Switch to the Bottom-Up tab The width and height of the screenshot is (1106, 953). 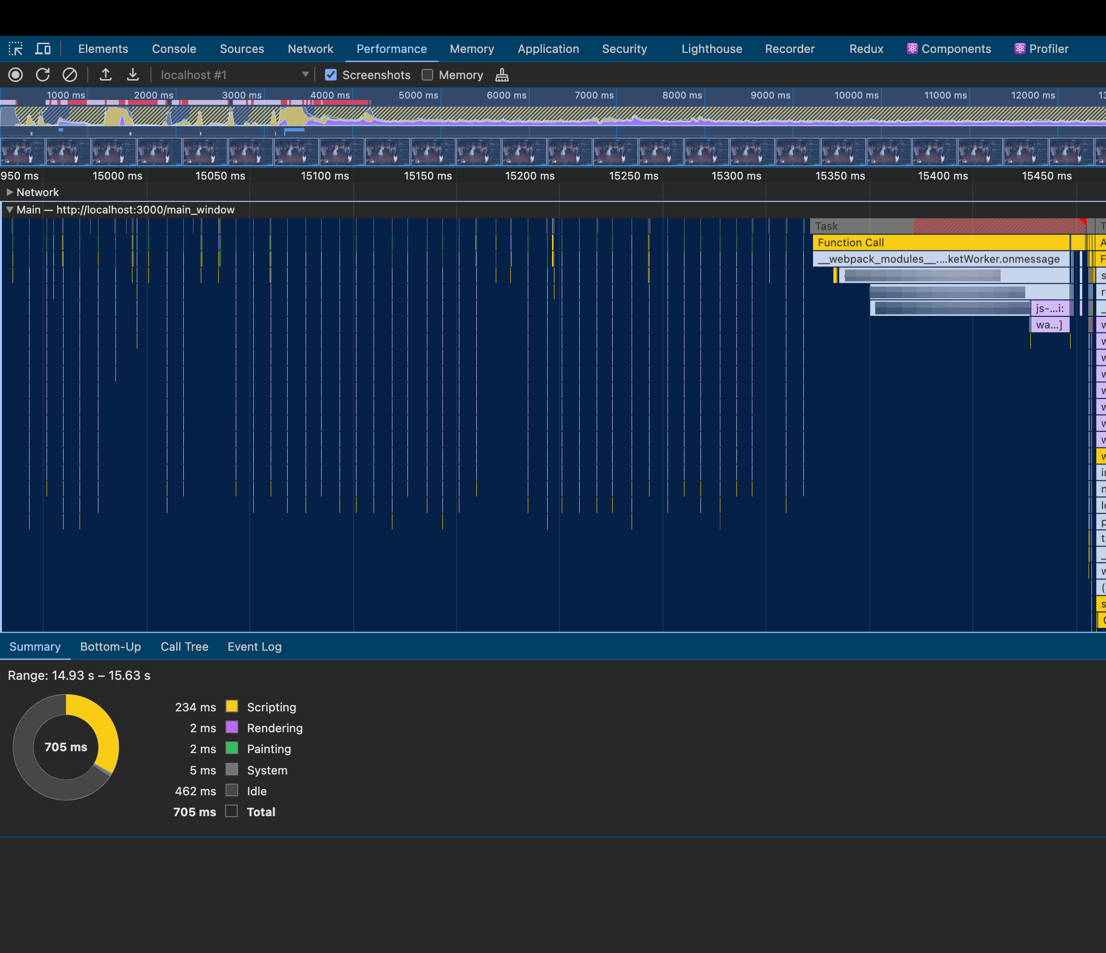click(111, 646)
